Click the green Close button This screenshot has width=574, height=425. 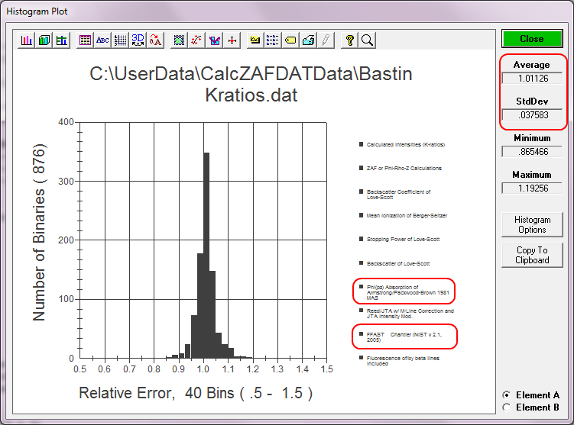(532, 39)
